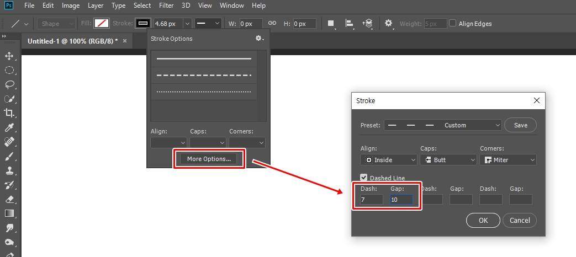Open the Butt caps dropdown

click(448, 160)
